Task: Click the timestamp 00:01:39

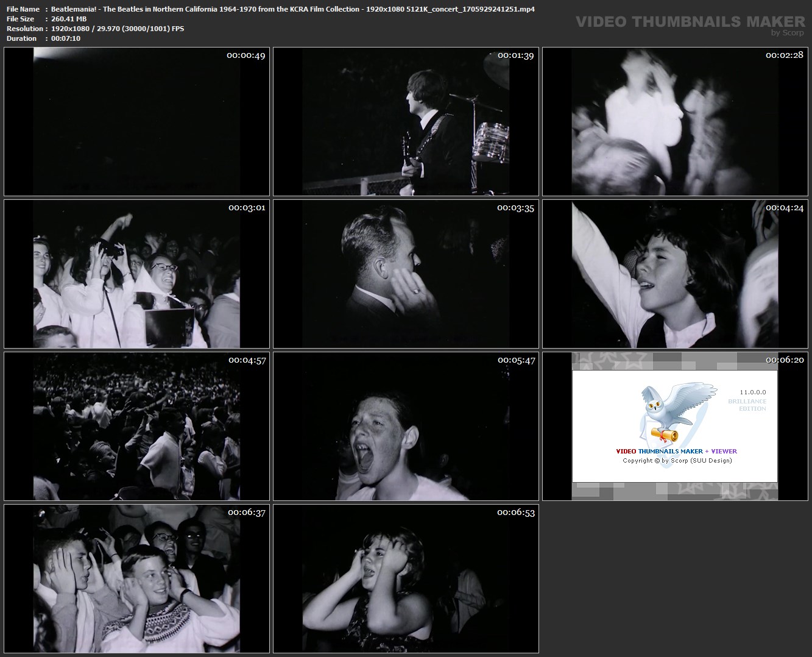Action: [x=515, y=55]
